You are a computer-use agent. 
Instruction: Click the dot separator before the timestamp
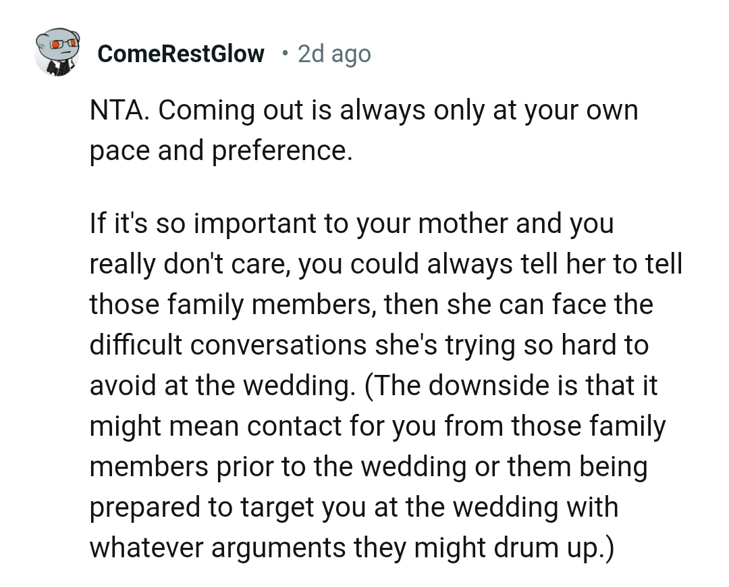[x=286, y=52]
